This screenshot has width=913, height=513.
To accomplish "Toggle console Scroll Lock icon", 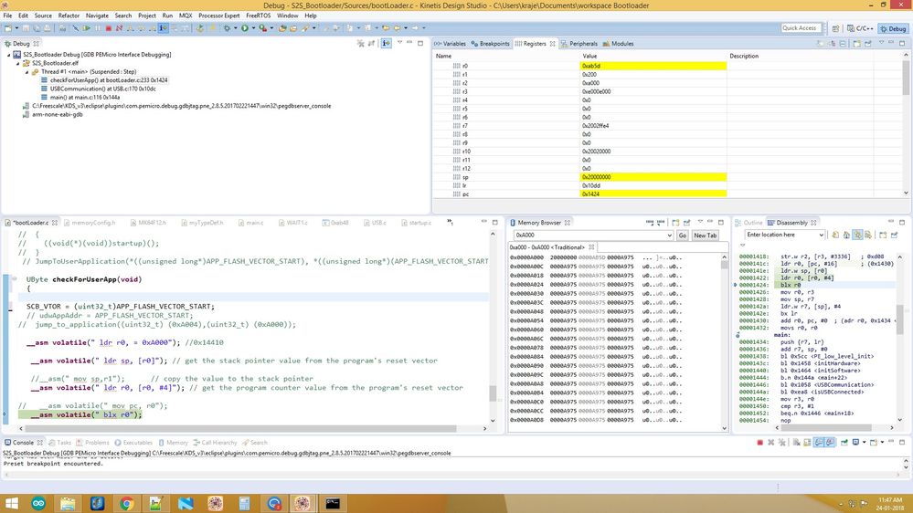I will pos(807,443).
